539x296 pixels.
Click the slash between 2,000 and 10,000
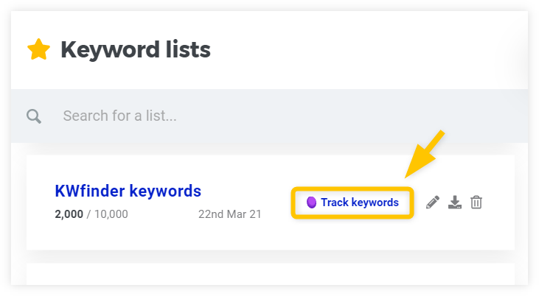(88, 214)
